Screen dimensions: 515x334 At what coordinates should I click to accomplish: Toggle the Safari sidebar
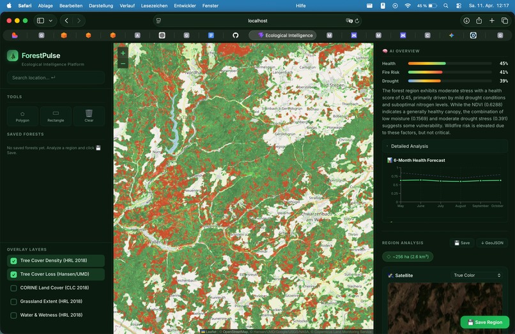41,20
